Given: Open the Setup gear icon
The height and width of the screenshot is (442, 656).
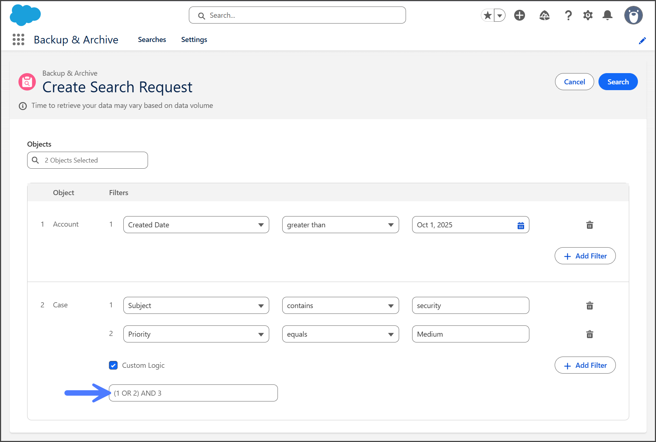Looking at the screenshot, I should click(588, 15).
